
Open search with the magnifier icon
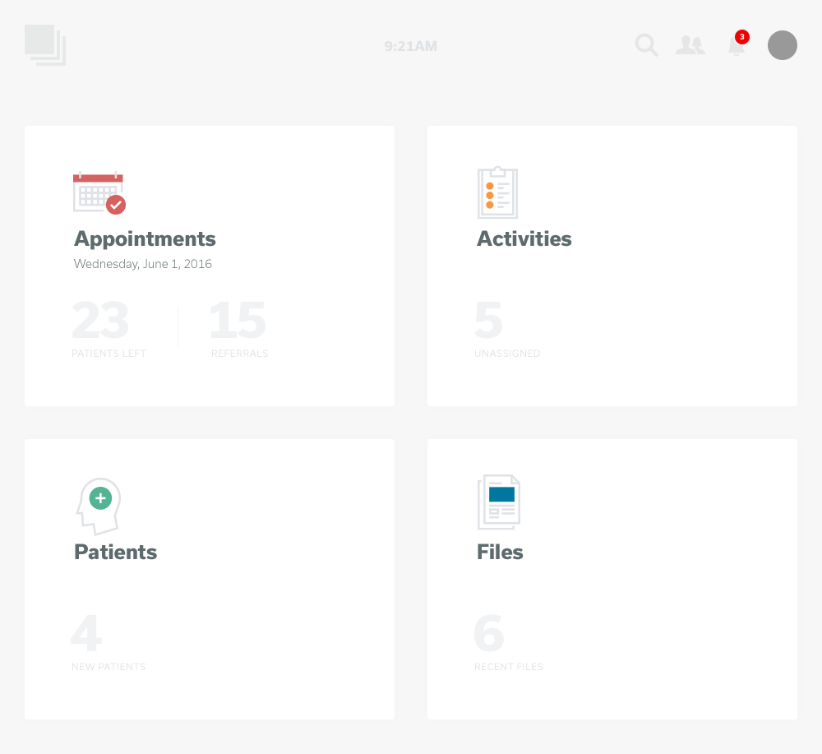coord(647,45)
